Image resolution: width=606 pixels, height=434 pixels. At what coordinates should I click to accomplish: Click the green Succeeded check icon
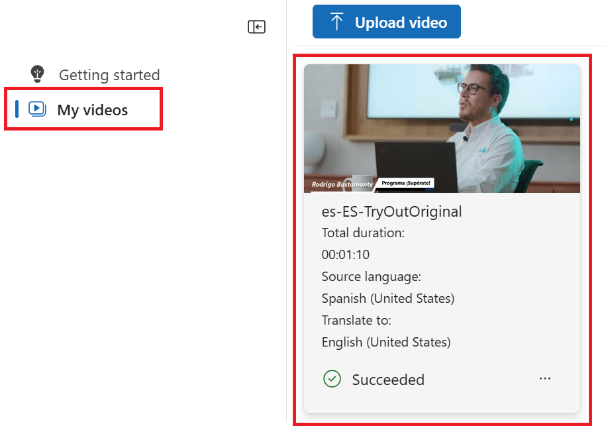click(332, 378)
